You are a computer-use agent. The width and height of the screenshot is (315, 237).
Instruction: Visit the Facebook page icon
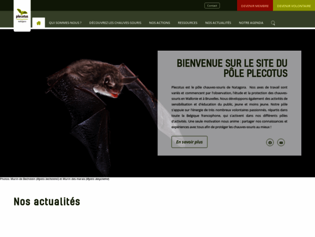click(270, 142)
